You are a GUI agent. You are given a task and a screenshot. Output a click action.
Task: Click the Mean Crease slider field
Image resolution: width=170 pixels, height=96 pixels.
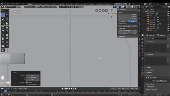tap(127, 33)
